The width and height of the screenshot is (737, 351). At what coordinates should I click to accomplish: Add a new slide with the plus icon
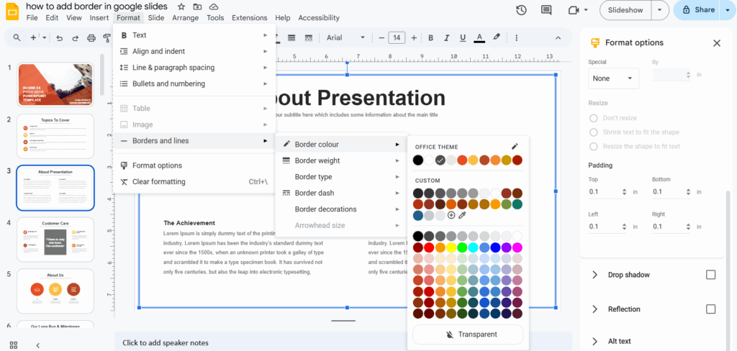(33, 37)
